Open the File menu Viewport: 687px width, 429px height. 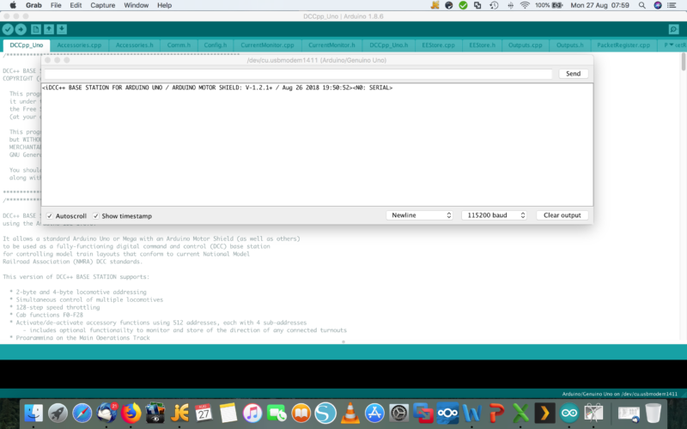tap(56, 5)
